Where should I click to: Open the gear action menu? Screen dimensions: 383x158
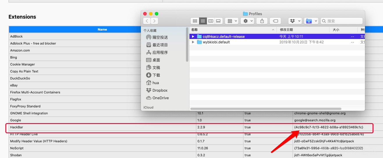247,21
